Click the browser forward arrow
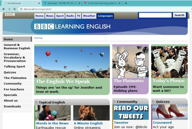 click(9, 9)
